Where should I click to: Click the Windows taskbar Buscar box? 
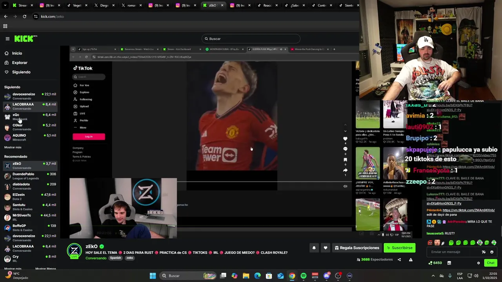(x=187, y=276)
